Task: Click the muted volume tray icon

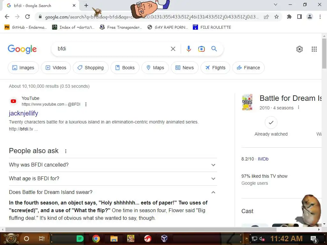Action: [262, 239]
